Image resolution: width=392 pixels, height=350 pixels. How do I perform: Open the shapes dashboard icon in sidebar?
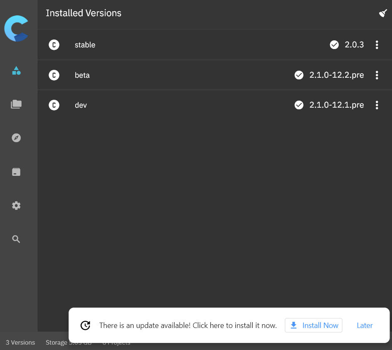coord(16,71)
